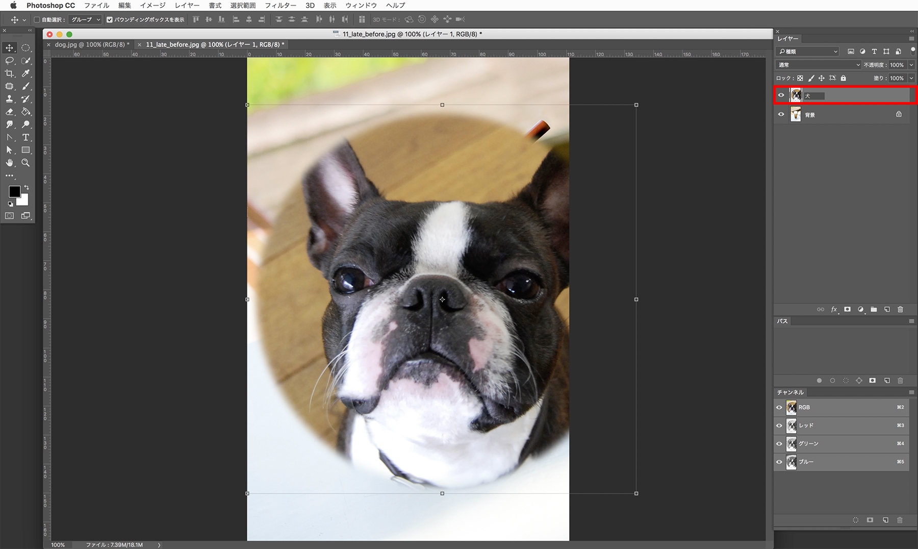
Task: Toggle visibility of the グリーン channel
Action: [x=779, y=444]
